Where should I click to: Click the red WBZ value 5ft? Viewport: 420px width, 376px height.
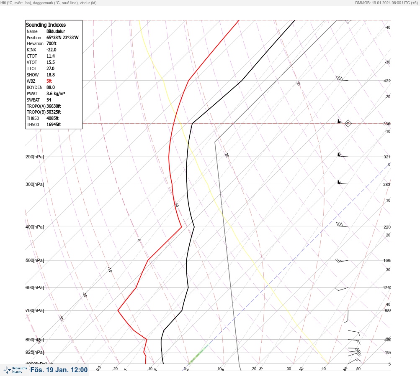click(x=49, y=81)
